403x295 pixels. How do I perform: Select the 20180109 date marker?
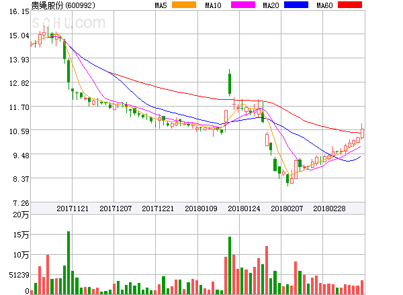[x=201, y=209]
